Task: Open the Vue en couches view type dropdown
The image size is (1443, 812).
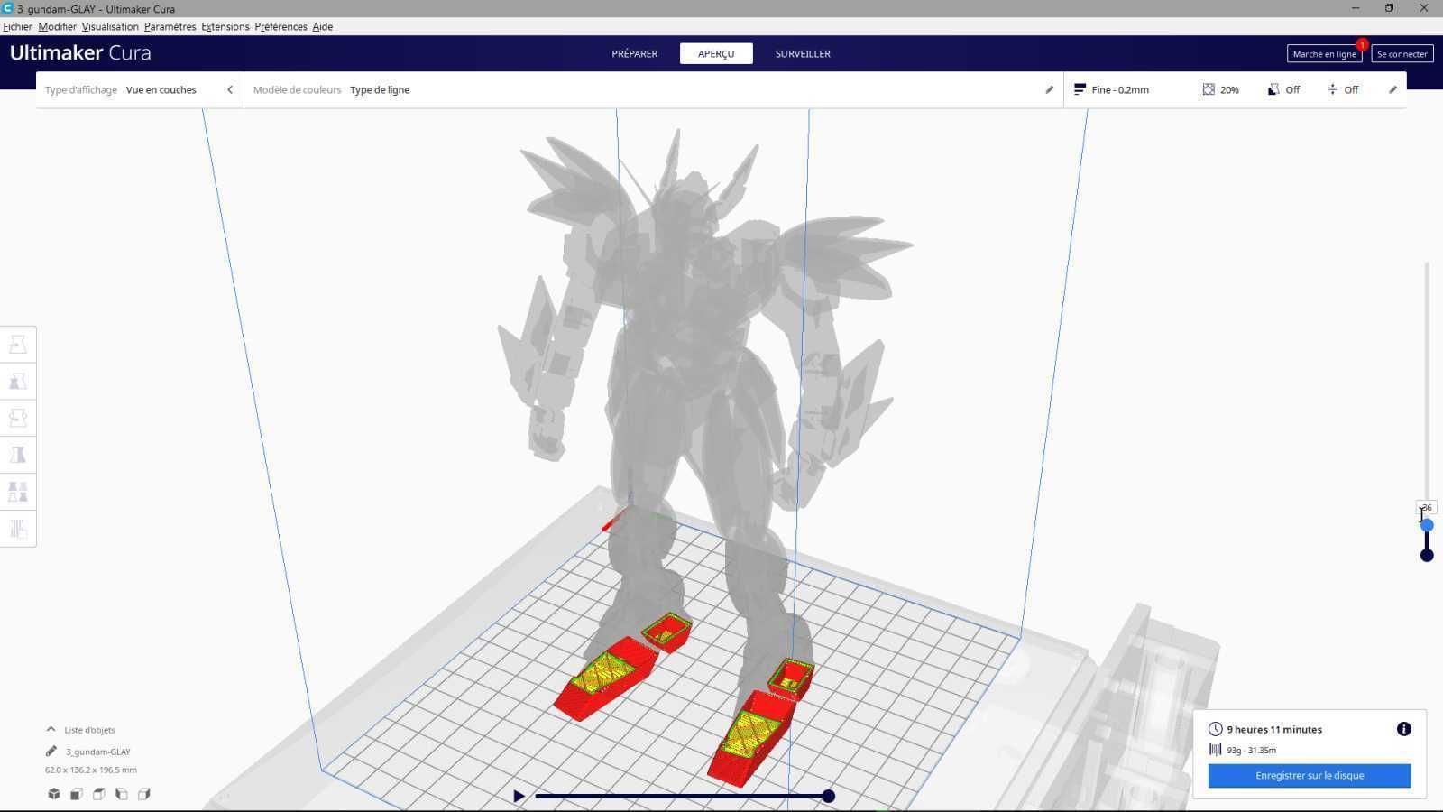Action: click(140, 89)
